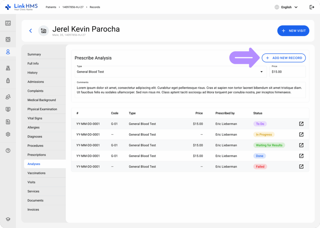The width and height of the screenshot is (320, 228).
Task: Open the pharmacy bottle icon in sidebar
Action: 8,80
